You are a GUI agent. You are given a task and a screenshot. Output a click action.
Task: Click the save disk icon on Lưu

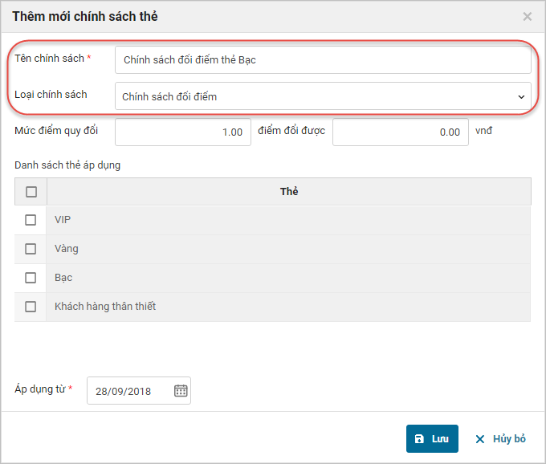click(419, 438)
